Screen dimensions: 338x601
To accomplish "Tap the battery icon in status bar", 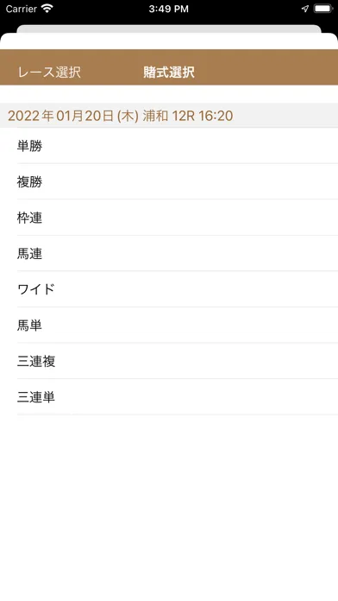I will pos(323,9).
